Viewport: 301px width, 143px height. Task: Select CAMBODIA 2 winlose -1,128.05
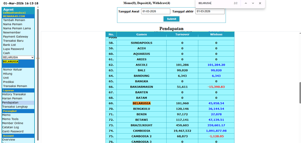pyautogui.click(x=216, y=136)
